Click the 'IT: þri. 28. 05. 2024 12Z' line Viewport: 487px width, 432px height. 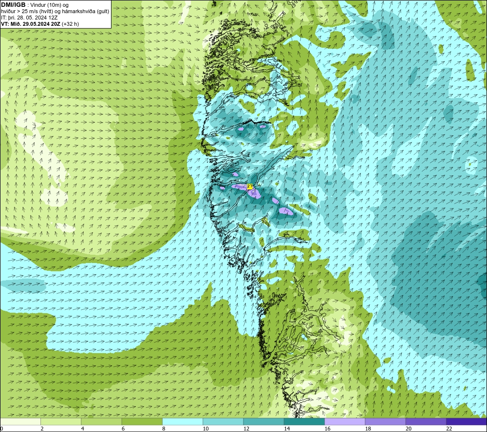tap(29, 18)
